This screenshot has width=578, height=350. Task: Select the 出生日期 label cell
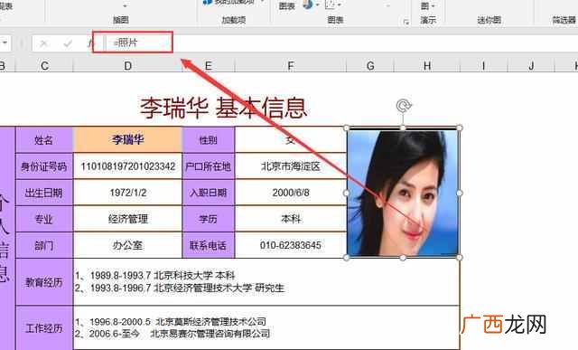tap(44, 193)
